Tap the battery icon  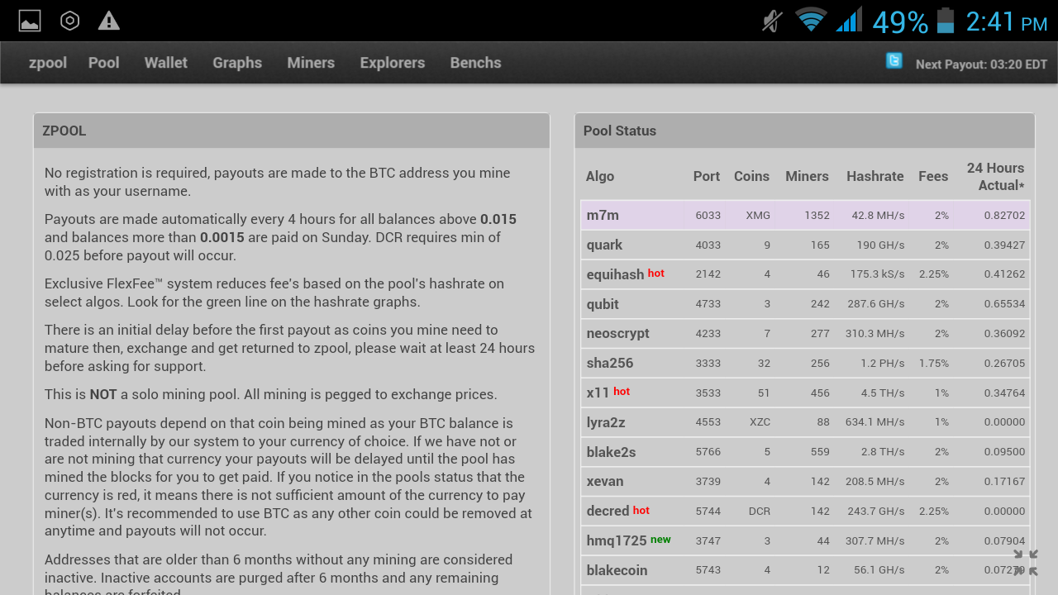click(946, 20)
